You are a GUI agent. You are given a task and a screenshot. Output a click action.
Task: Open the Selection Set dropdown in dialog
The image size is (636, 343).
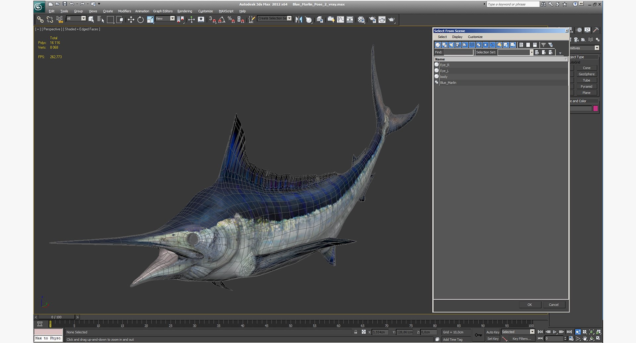(x=532, y=52)
